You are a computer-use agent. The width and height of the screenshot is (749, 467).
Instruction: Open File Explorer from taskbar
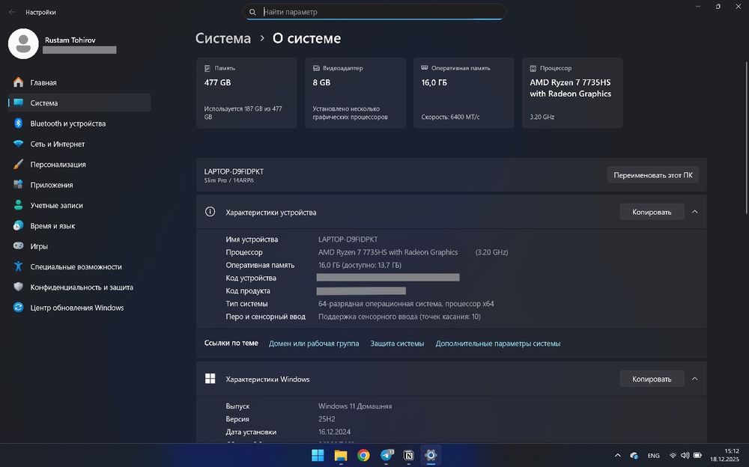pos(341,456)
